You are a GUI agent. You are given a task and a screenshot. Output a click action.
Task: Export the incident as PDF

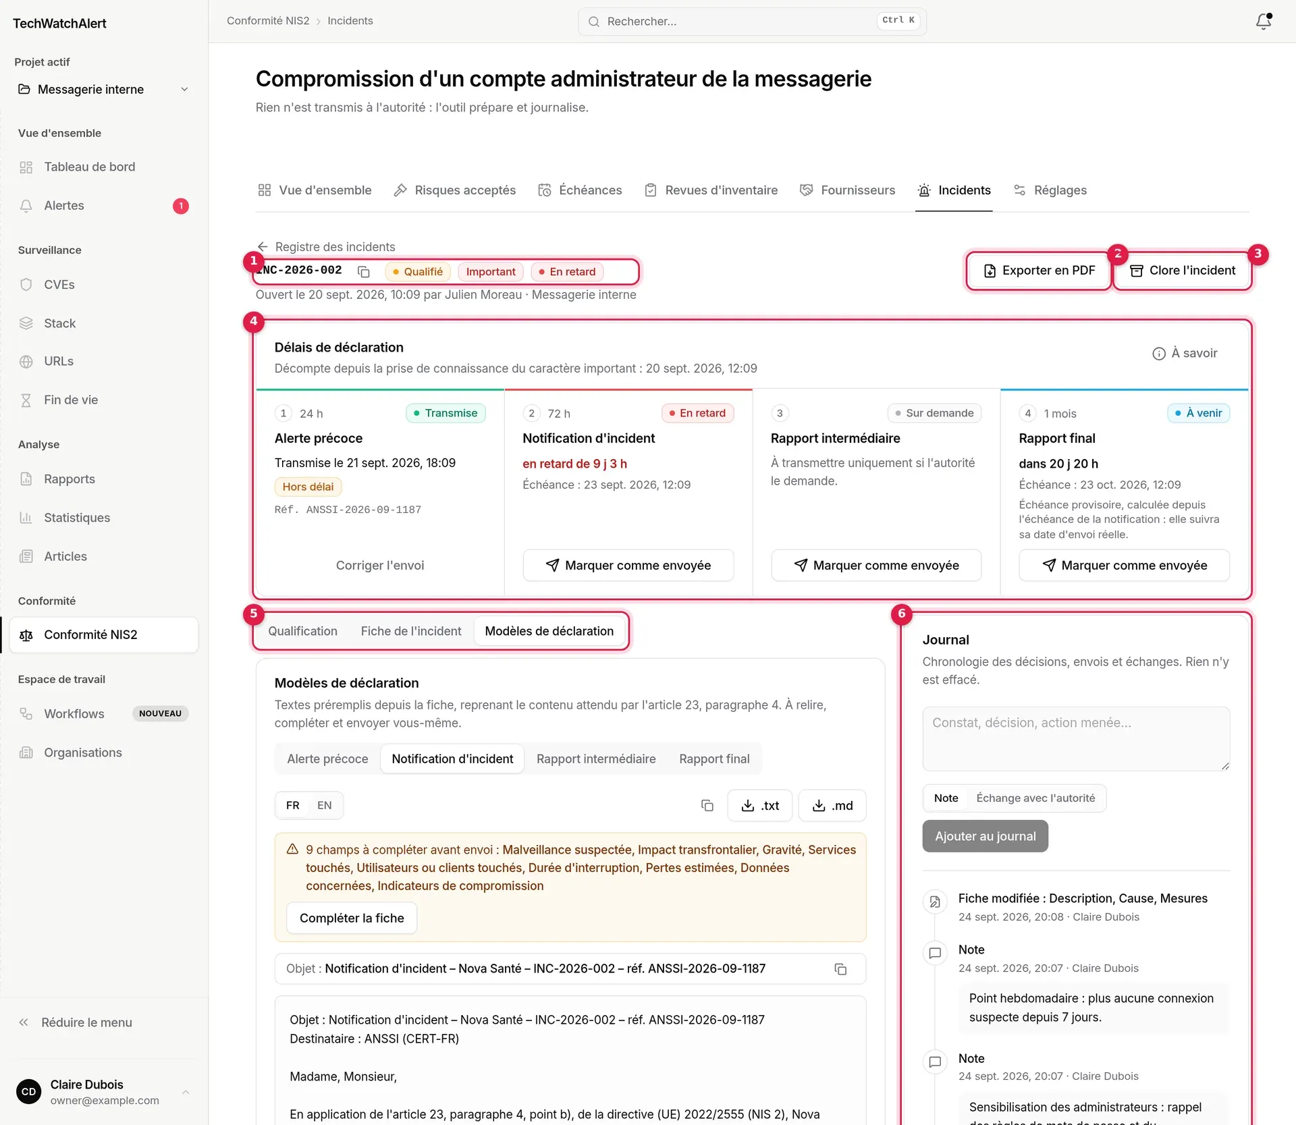[1039, 271]
